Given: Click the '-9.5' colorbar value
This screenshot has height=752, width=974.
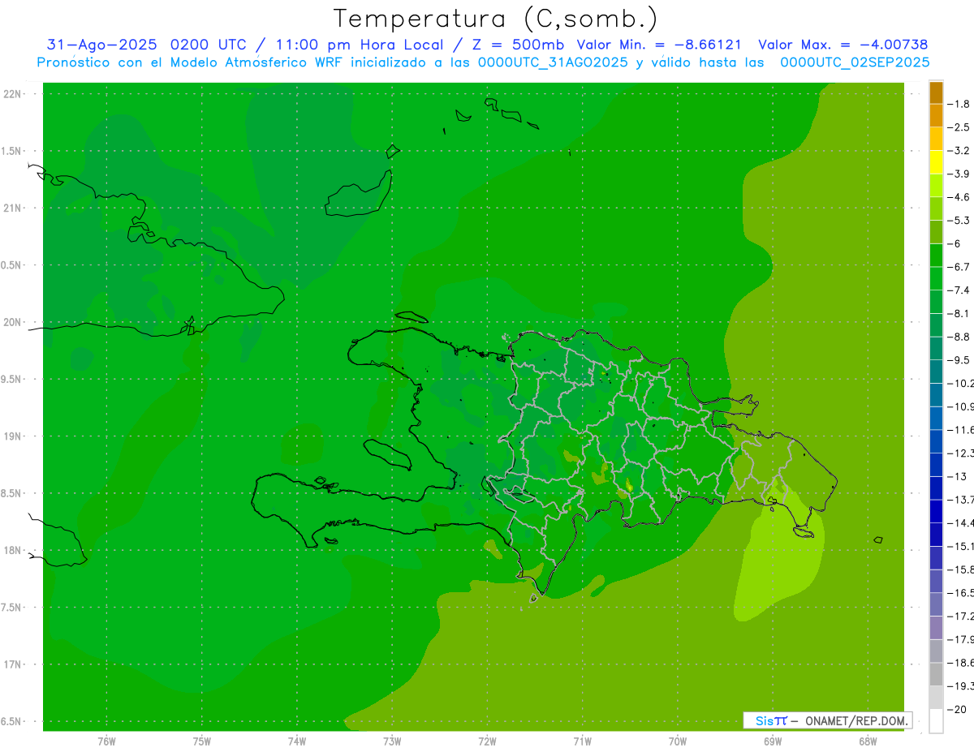Looking at the screenshot, I should (x=959, y=360).
